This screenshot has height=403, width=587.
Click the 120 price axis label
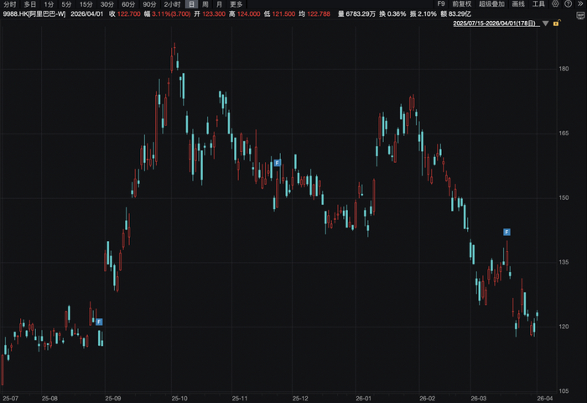pyautogui.click(x=564, y=327)
